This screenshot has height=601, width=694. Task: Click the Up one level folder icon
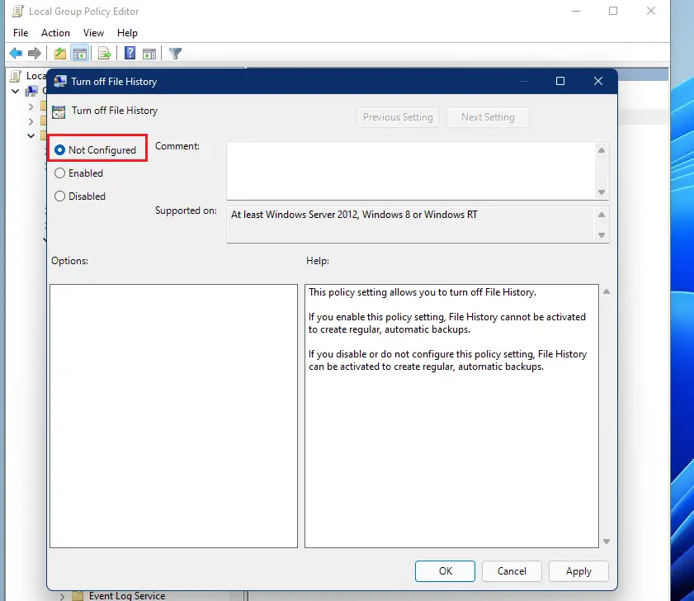[x=59, y=54]
